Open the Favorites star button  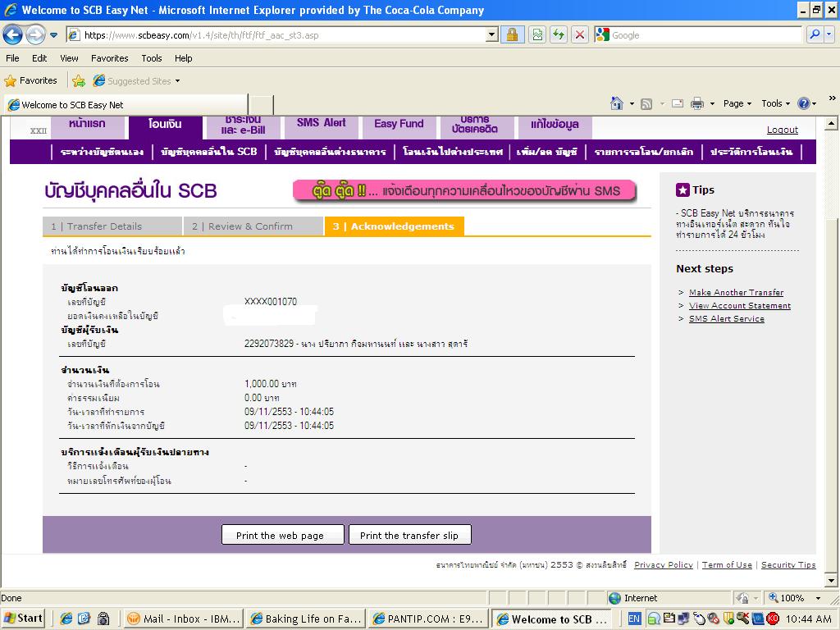click(x=30, y=81)
